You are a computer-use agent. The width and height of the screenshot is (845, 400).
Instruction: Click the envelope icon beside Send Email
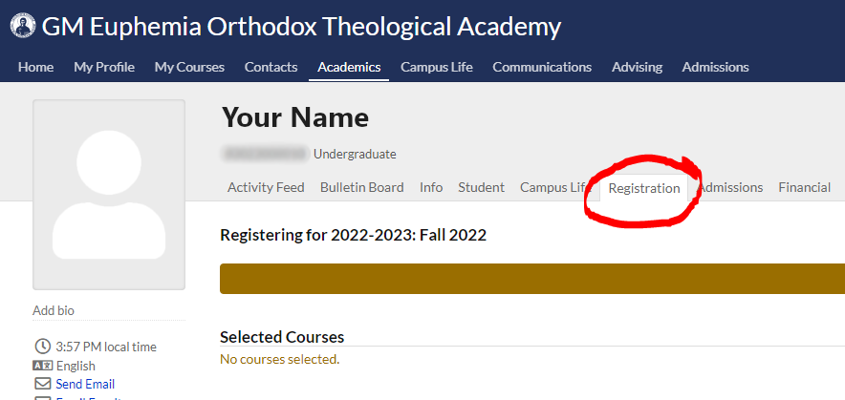point(42,384)
